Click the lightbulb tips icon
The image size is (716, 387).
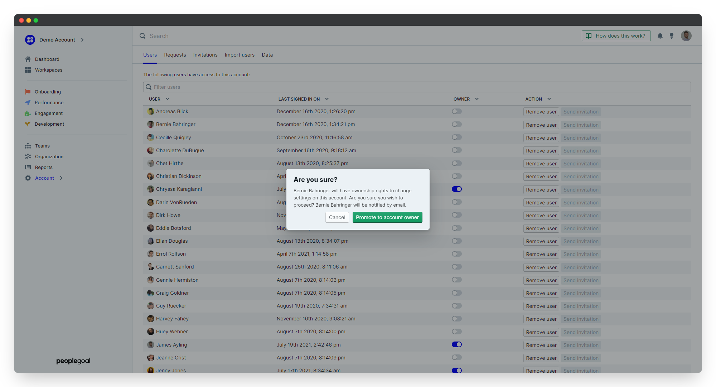click(671, 36)
